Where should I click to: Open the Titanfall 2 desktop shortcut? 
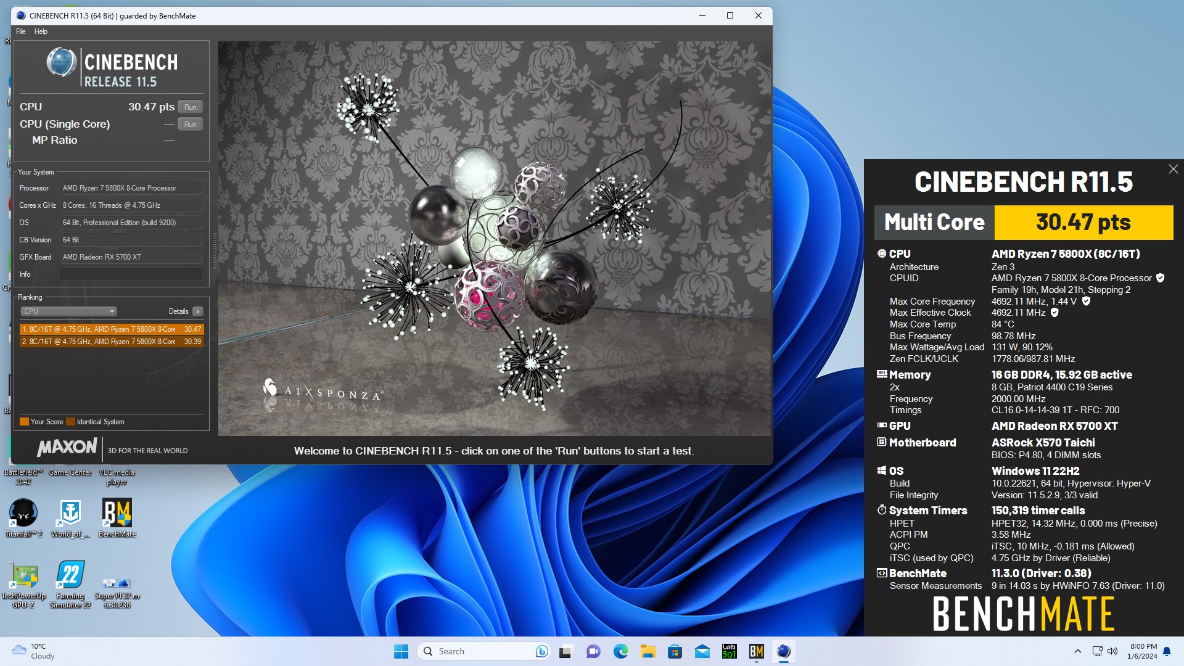(23, 518)
